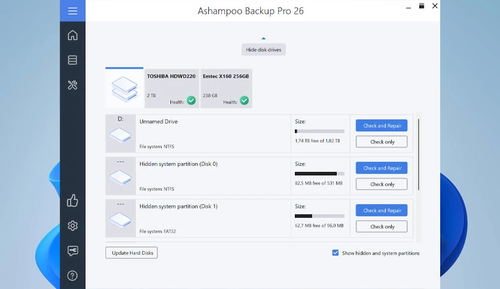The image size is (500, 289).
Task: Select the TOSHIBA HDWD220 disk tab
Action: [172, 88]
